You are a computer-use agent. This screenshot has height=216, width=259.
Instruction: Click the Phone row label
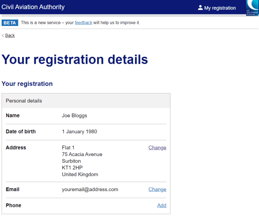tap(13, 205)
